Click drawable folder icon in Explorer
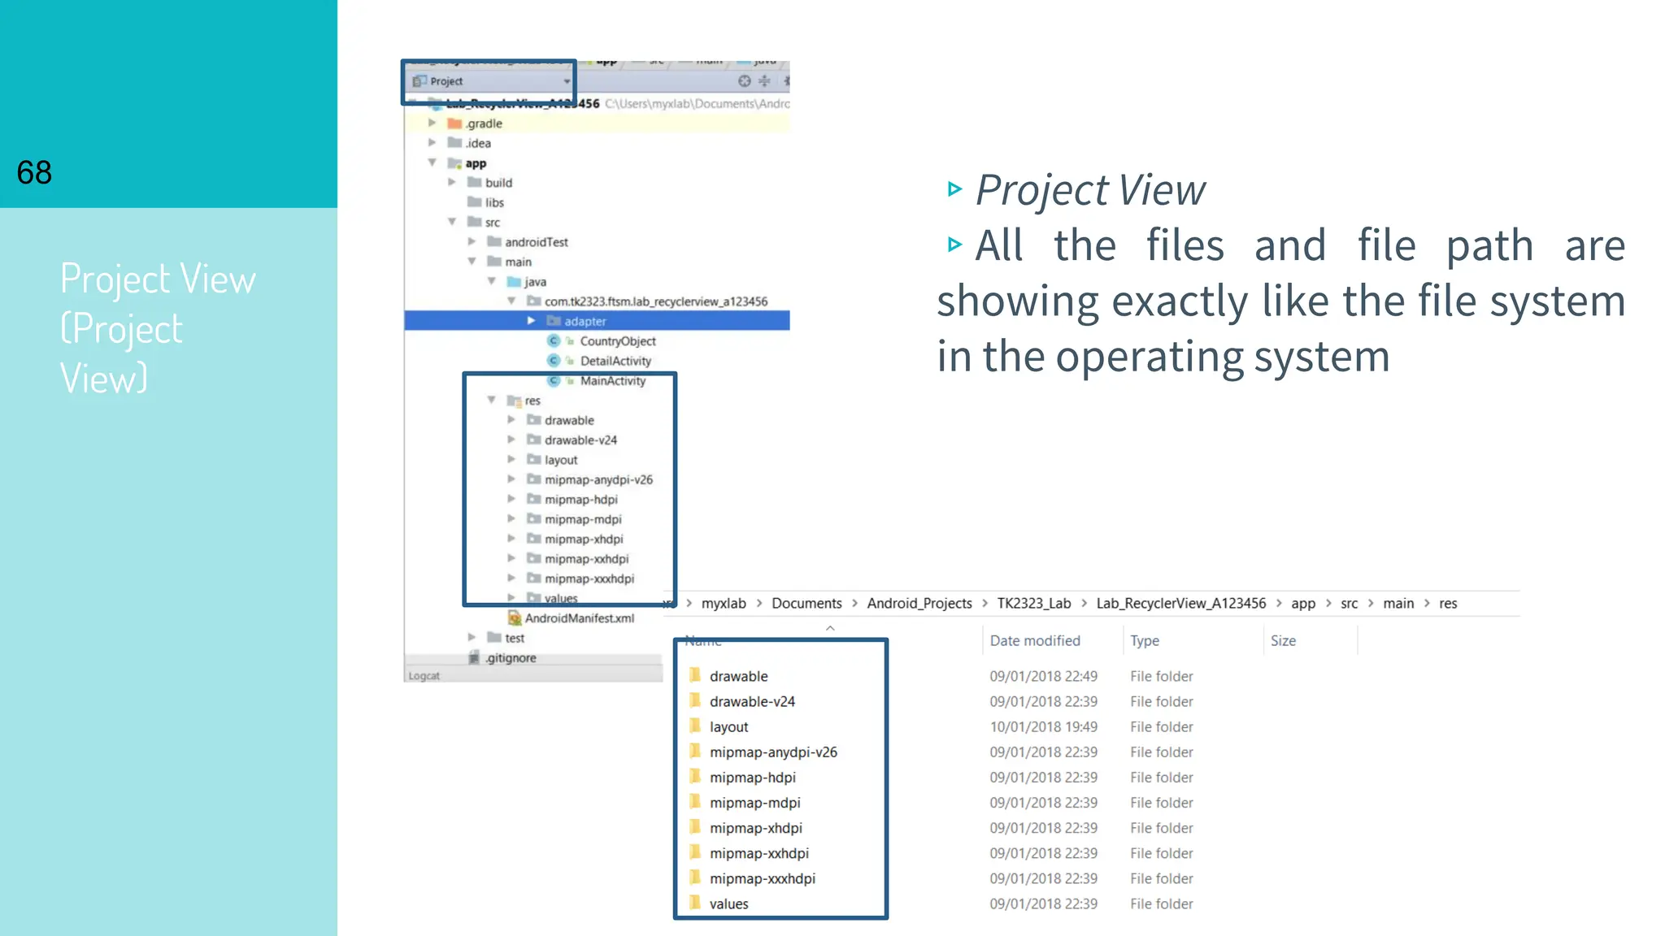 [x=695, y=675]
